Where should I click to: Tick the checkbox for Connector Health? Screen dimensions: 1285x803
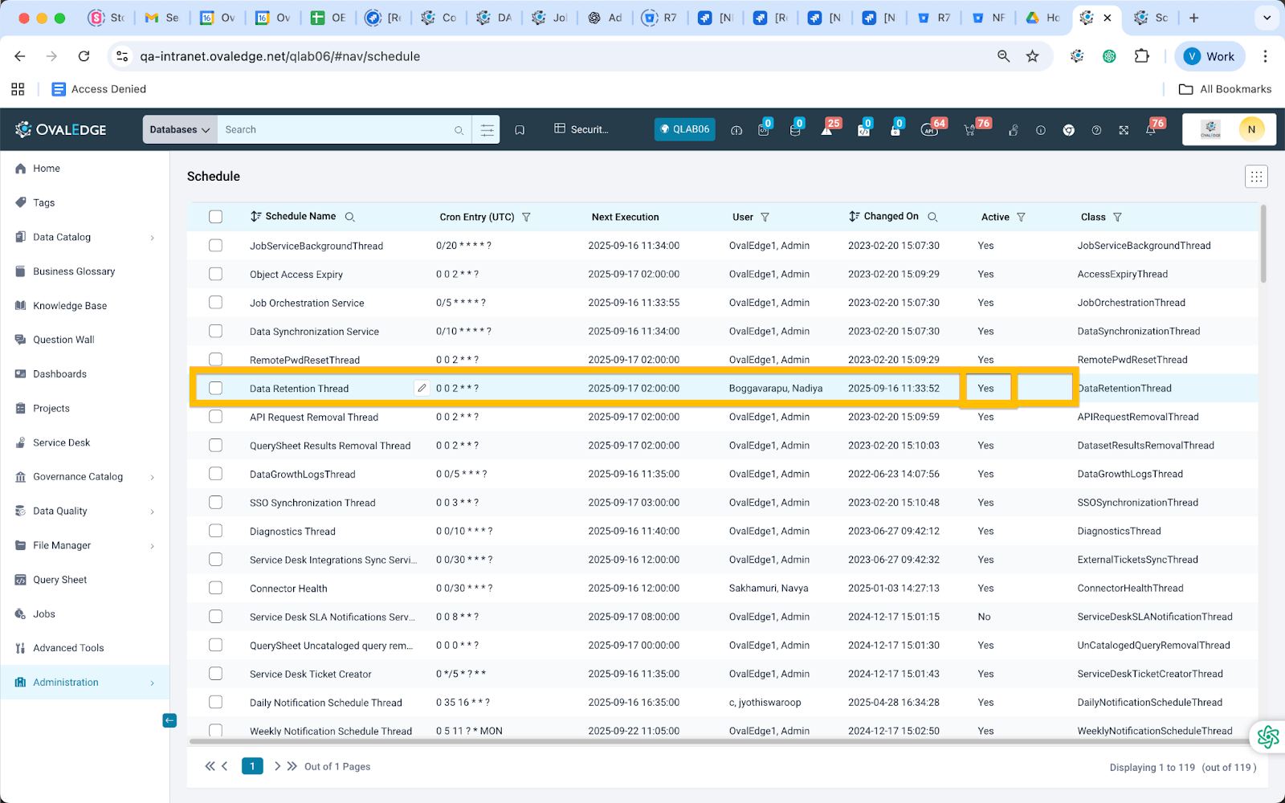[215, 588]
